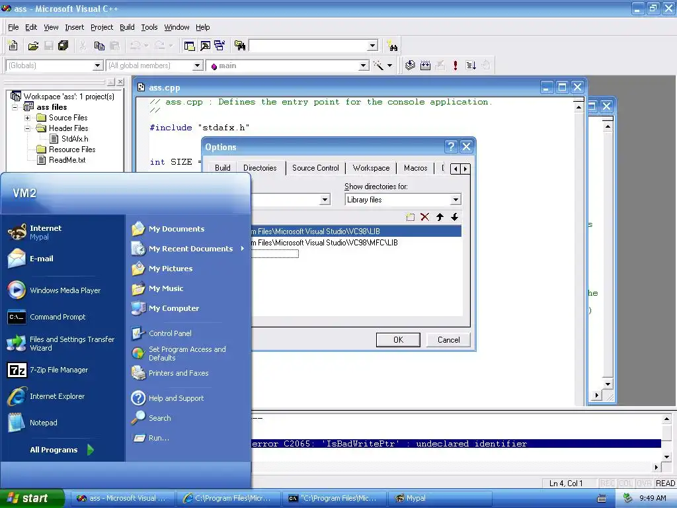This screenshot has height=508, width=677.
Task: Open the Tools menu
Action: pyautogui.click(x=149, y=27)
